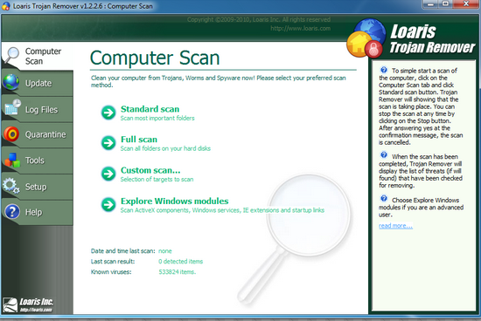Viewport: 481px width, 321px height.
Task: Click help icon beside 'Choose Explore Windows'
Action: click(384, 198)
